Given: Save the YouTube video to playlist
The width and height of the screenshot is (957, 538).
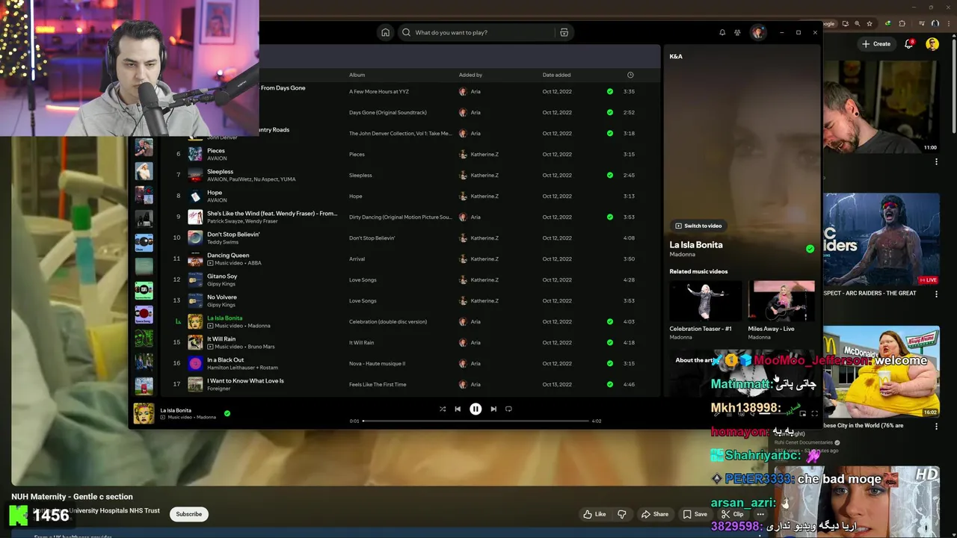Looking at the screenshot, I should click(x=695, y=514).
